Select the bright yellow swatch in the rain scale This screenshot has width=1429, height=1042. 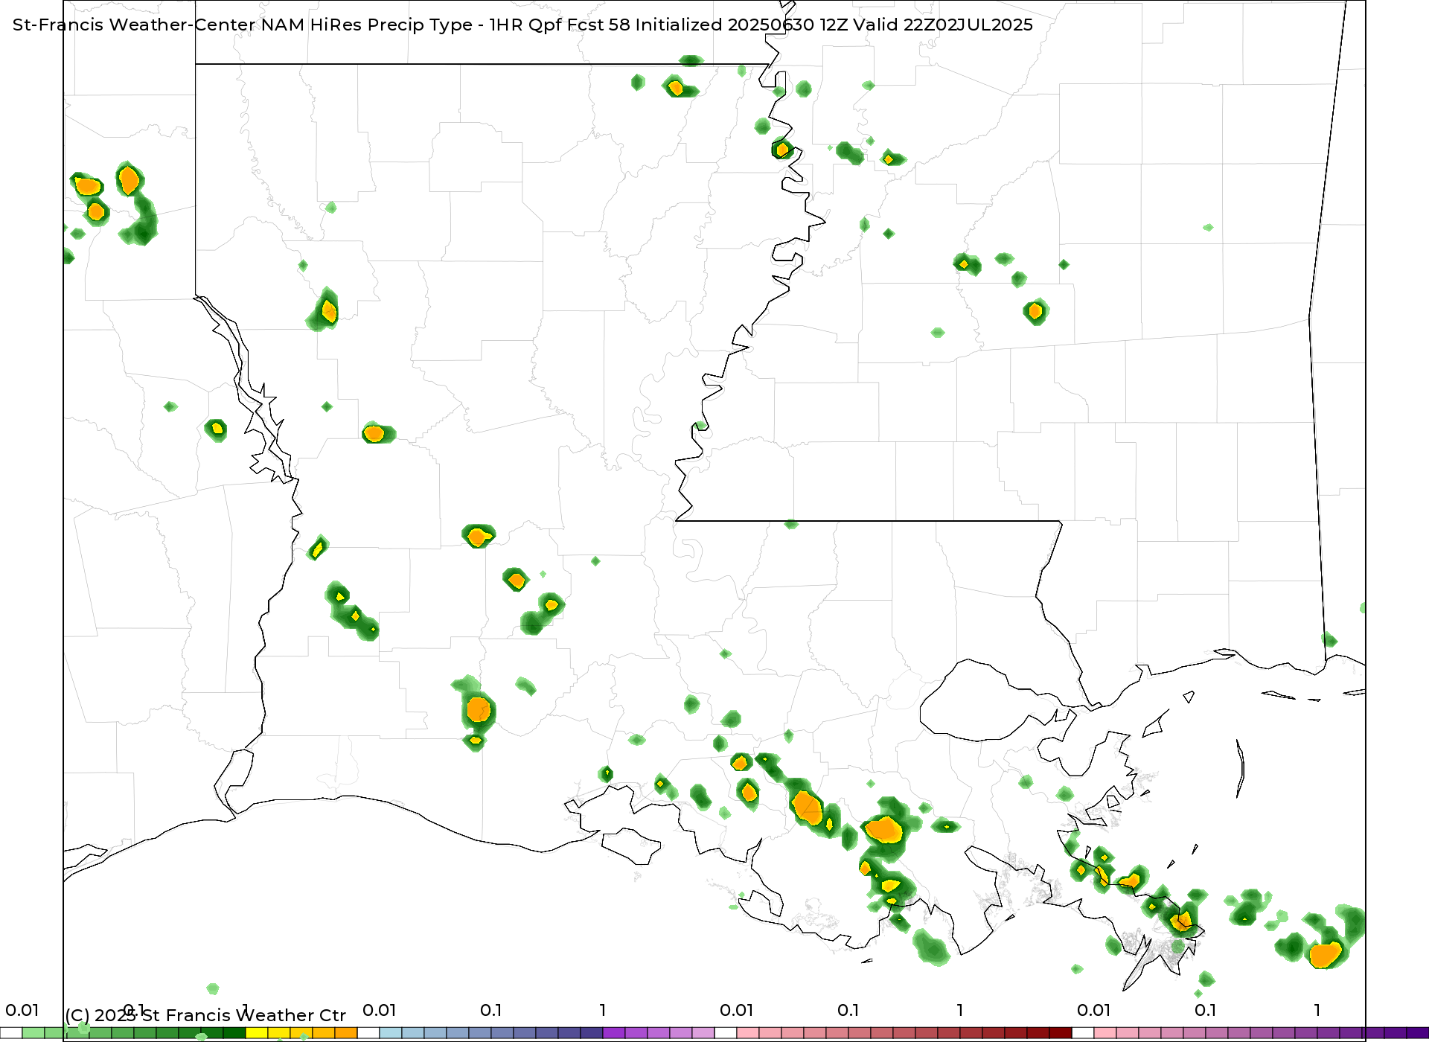257,1033
